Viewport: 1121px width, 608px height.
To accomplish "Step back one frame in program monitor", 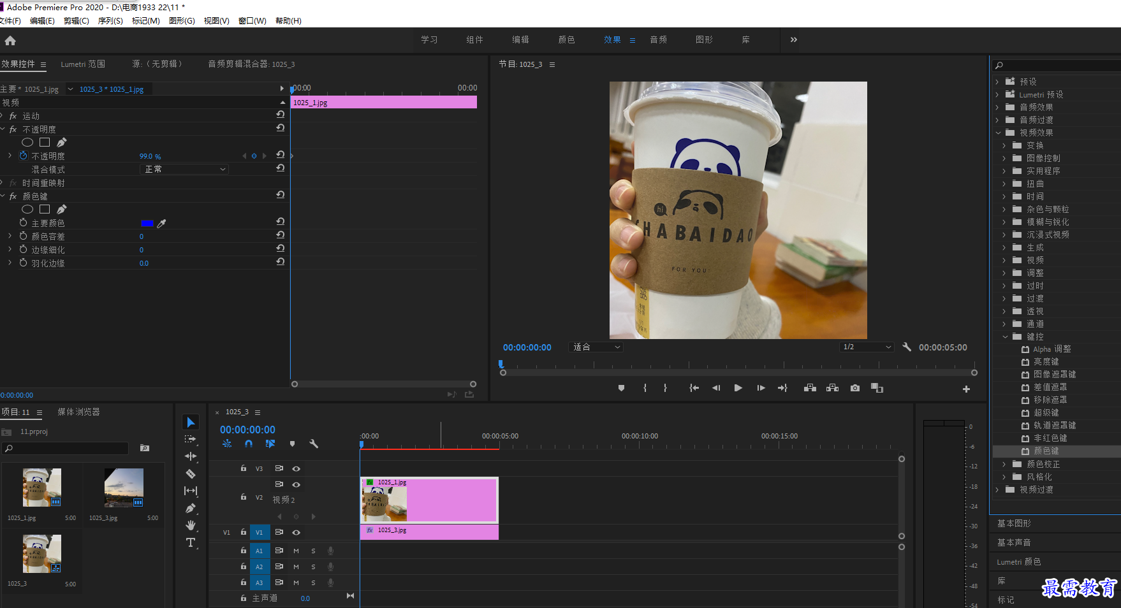I will coord(716,388).
